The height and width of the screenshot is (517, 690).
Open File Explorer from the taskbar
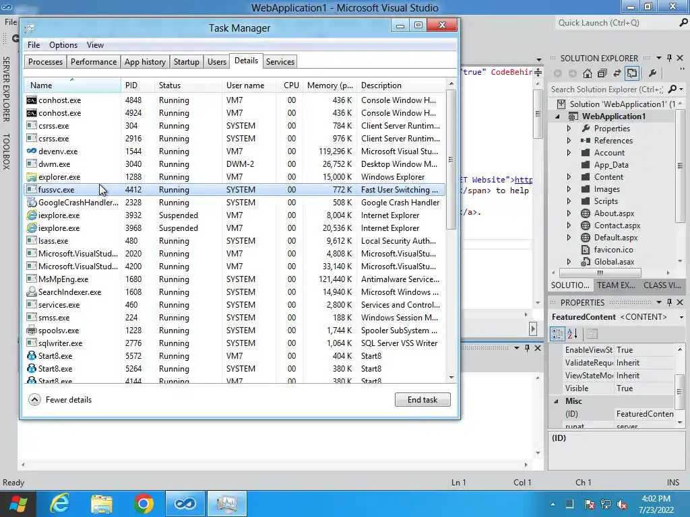pyautogui.click(x=102, y=504)
